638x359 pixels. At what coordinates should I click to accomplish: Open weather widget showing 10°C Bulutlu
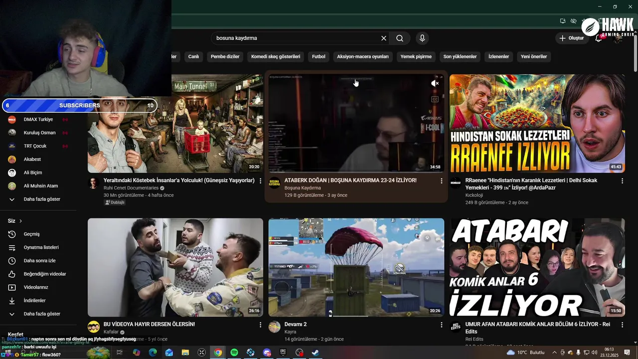pos(526,353)
